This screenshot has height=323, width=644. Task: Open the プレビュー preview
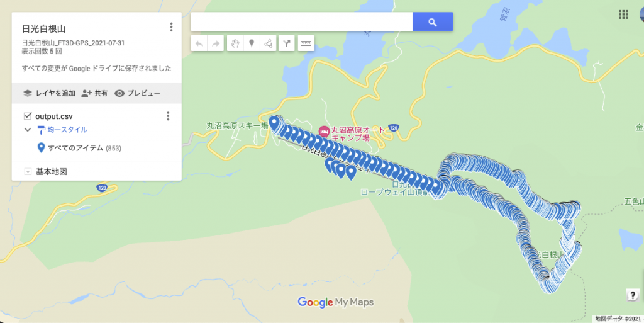pos(137,93)
